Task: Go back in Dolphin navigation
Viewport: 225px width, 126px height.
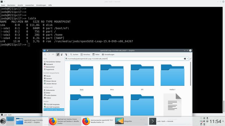Action: click(x=45, y=54)
